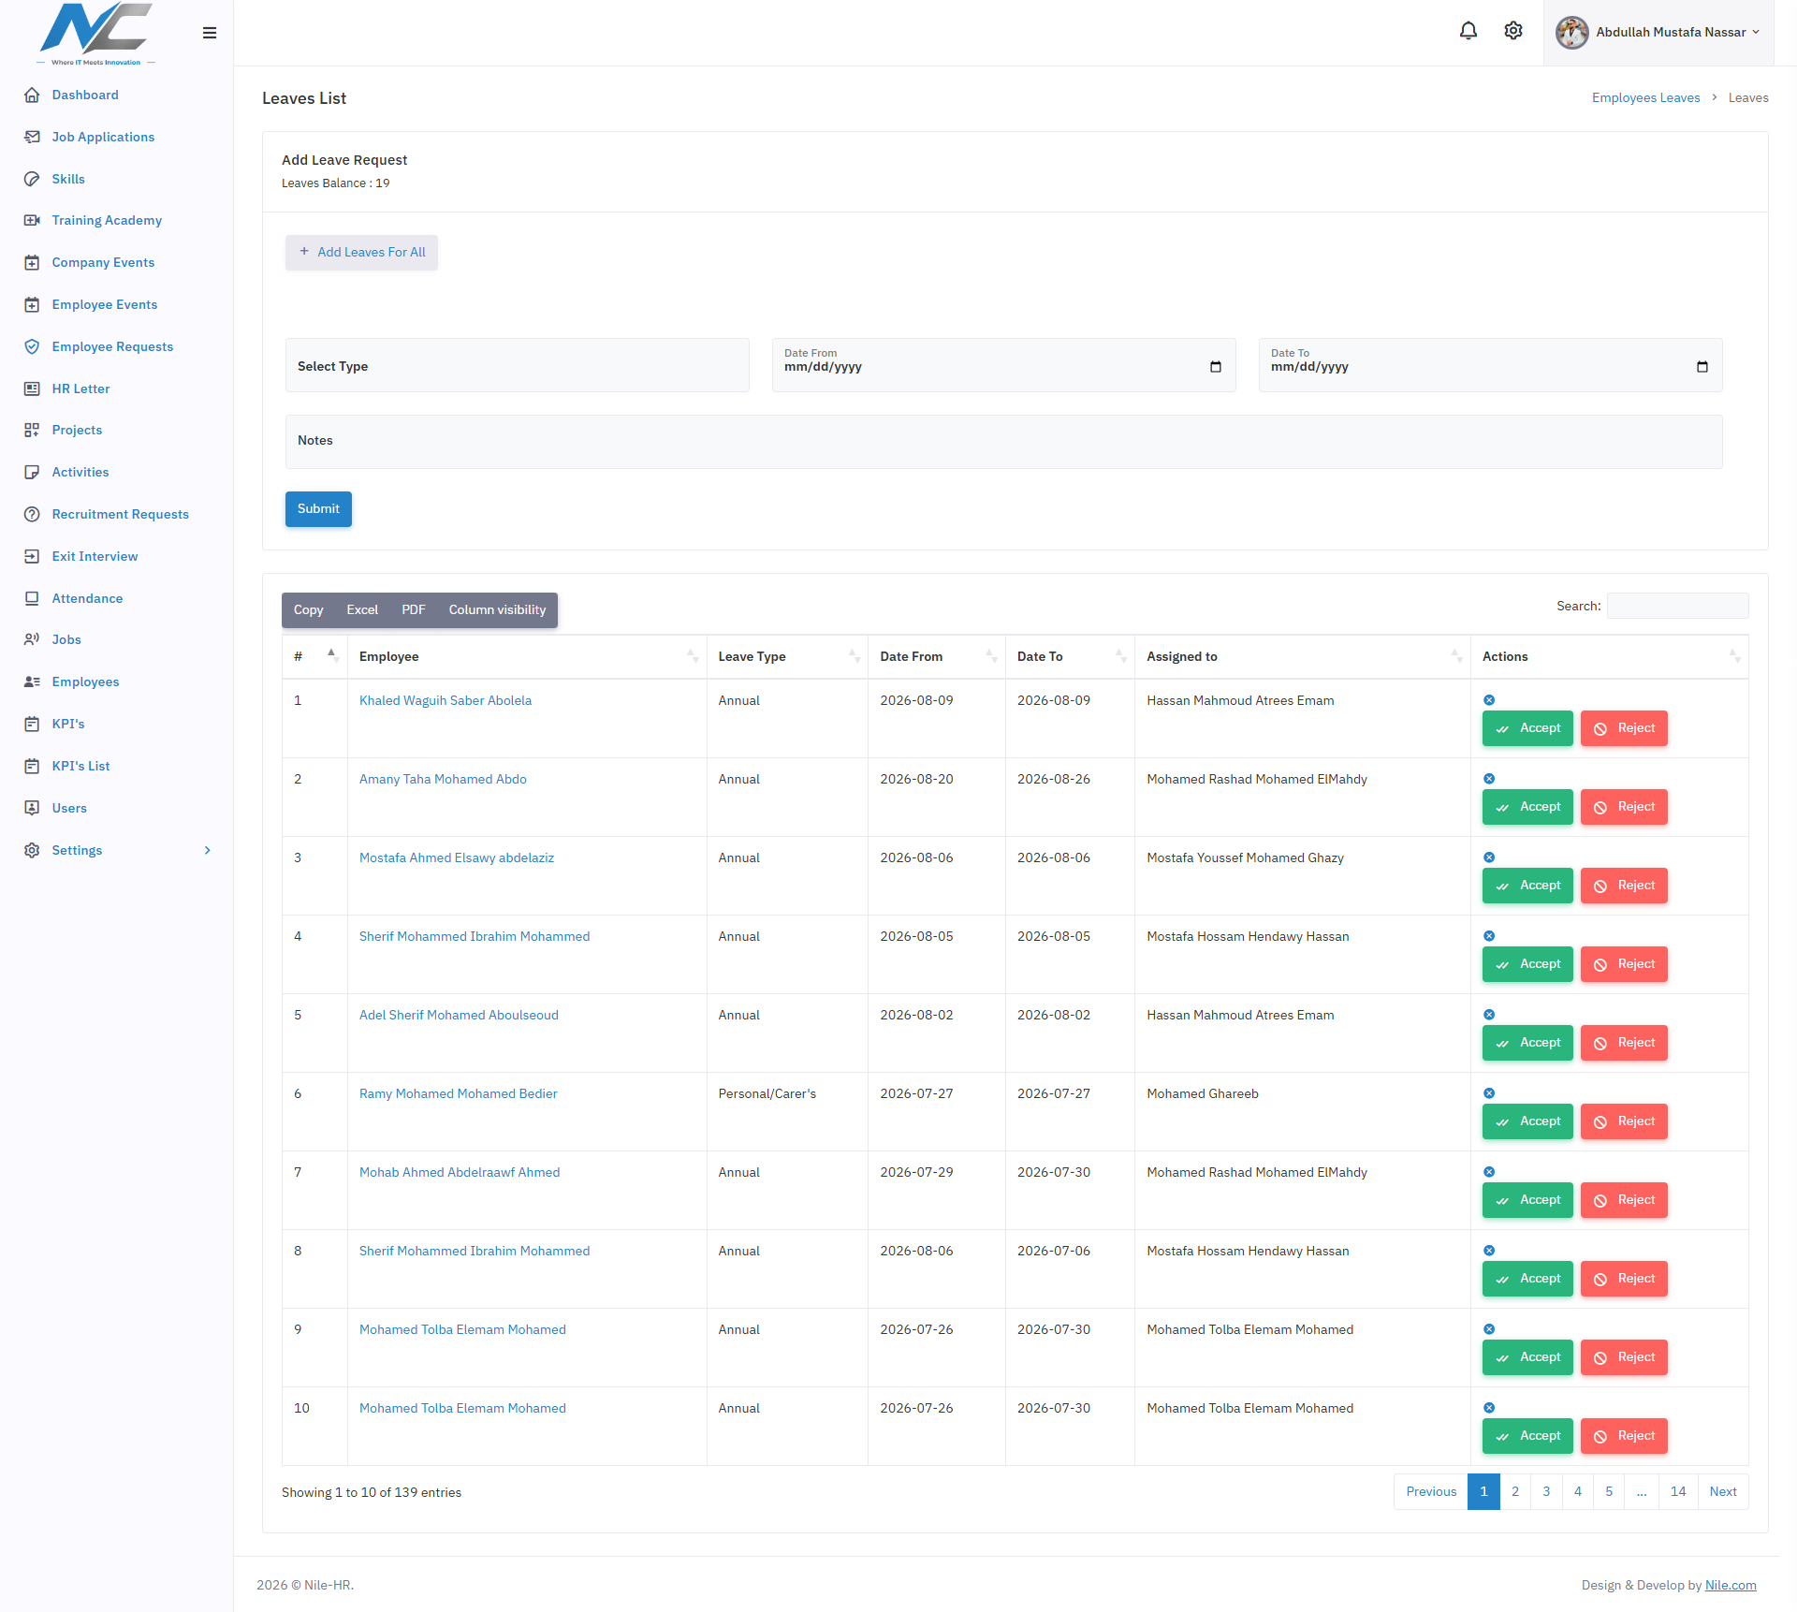The height and width of the screenshot is (1612, 1797).
Task: Reject Ramy Mohamed Mohamed Bedier's leave request
Action: point(1624,1121)
